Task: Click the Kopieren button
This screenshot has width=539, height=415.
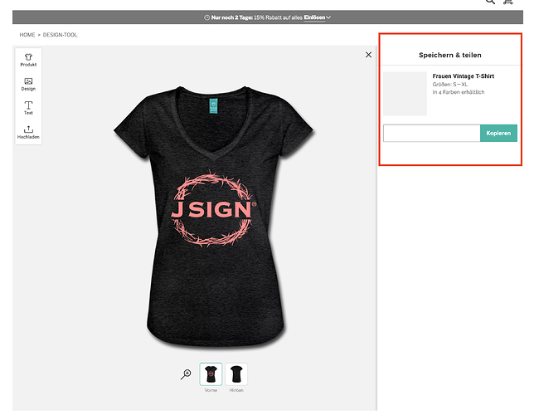Action: [x=498, y=133]
